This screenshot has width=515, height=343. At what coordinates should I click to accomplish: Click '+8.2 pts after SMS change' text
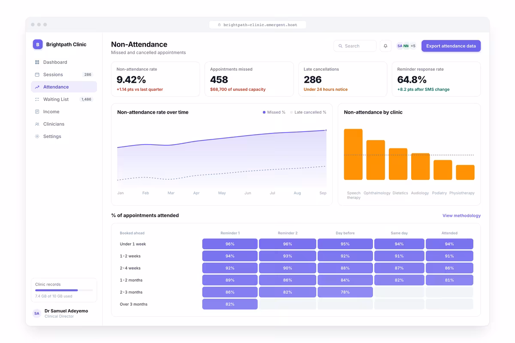tap(424, 90)
